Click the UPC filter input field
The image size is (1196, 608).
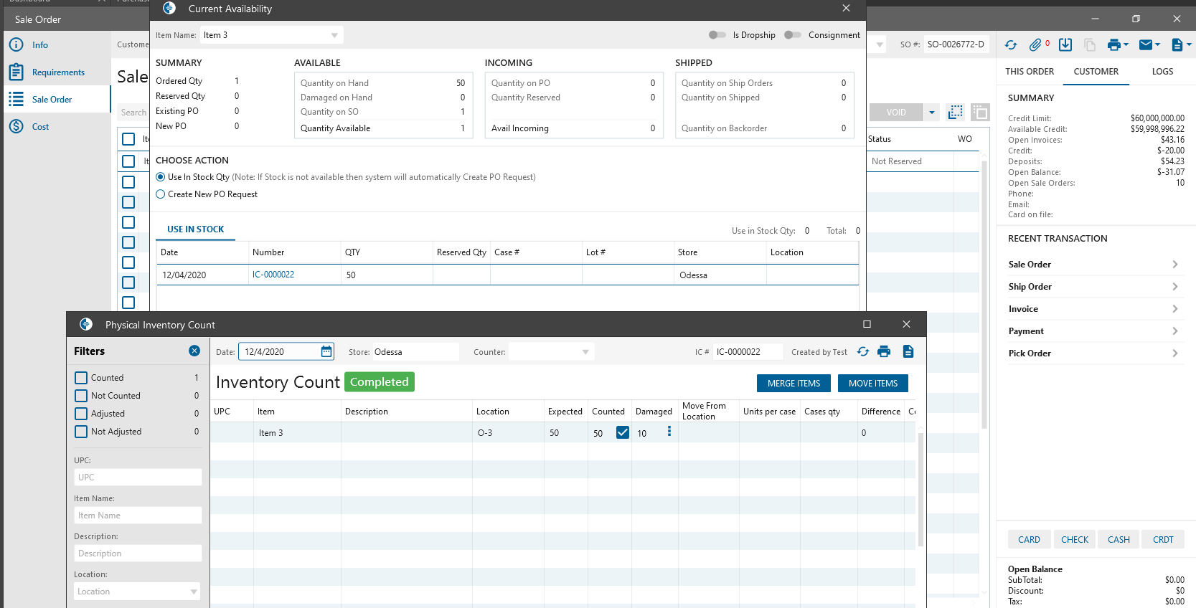(138, 478)
